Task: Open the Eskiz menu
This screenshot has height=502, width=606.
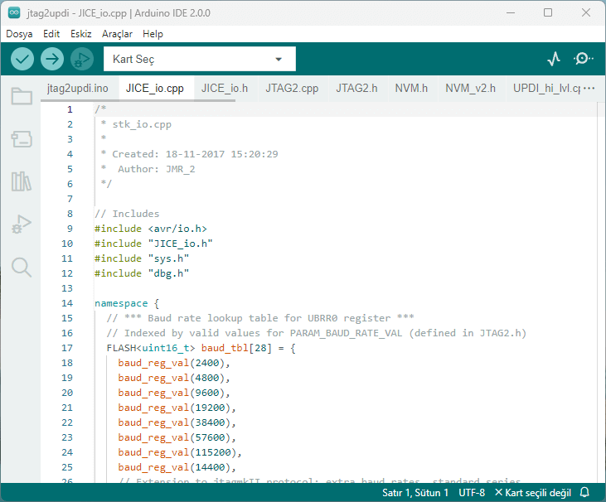Action: coord(80,34)
